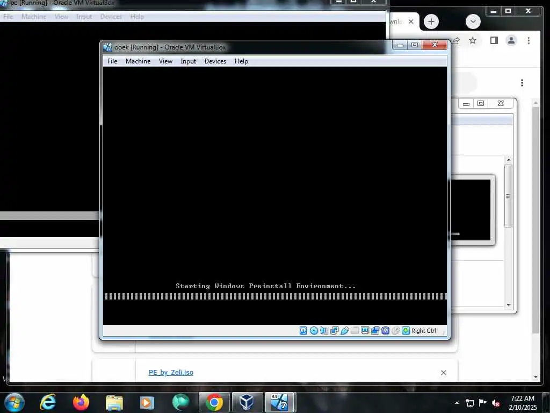Click the audio indicator icon in ooek status bar
The image size is (550, 413).
click(324, 331)
